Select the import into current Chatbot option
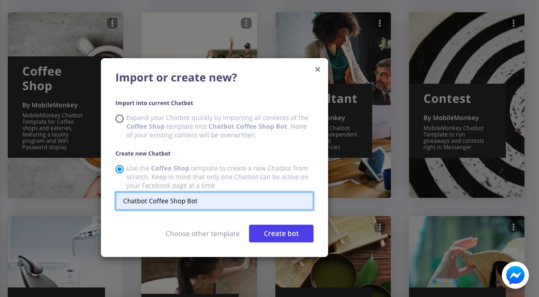 [x=120, y=118]
